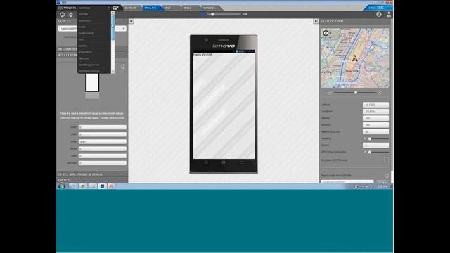Image resolution: width=450 pixels, height=253 pixels.
Task: Click the Accuracy input field
Action: click(375, 125)
